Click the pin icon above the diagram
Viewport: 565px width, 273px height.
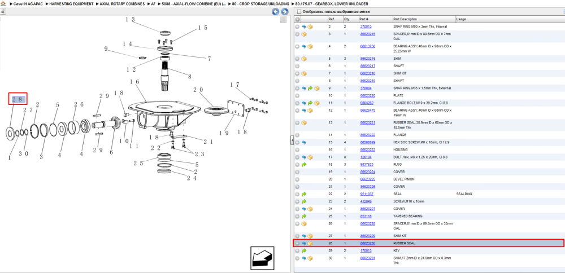pyautogui.click(x=3, y=12)
